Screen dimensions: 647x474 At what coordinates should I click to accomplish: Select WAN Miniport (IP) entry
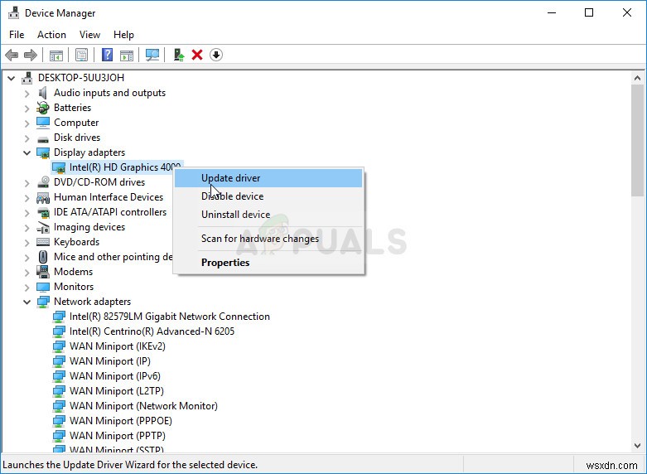pos(109,360)
